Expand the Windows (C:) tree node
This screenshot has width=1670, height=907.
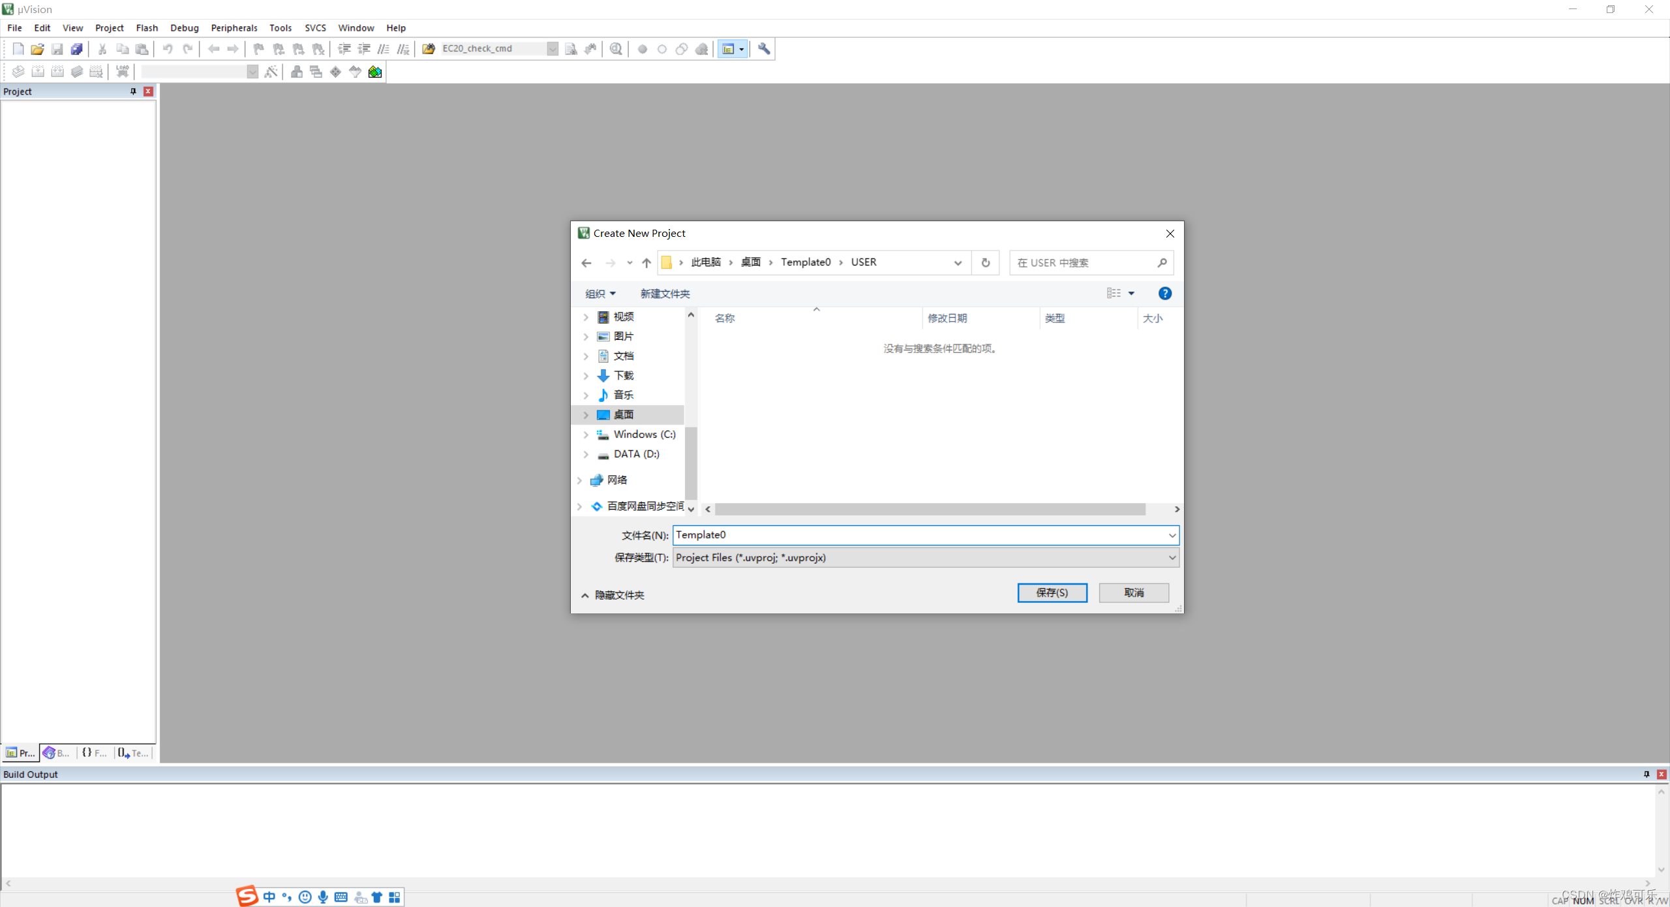pos(585,435)
